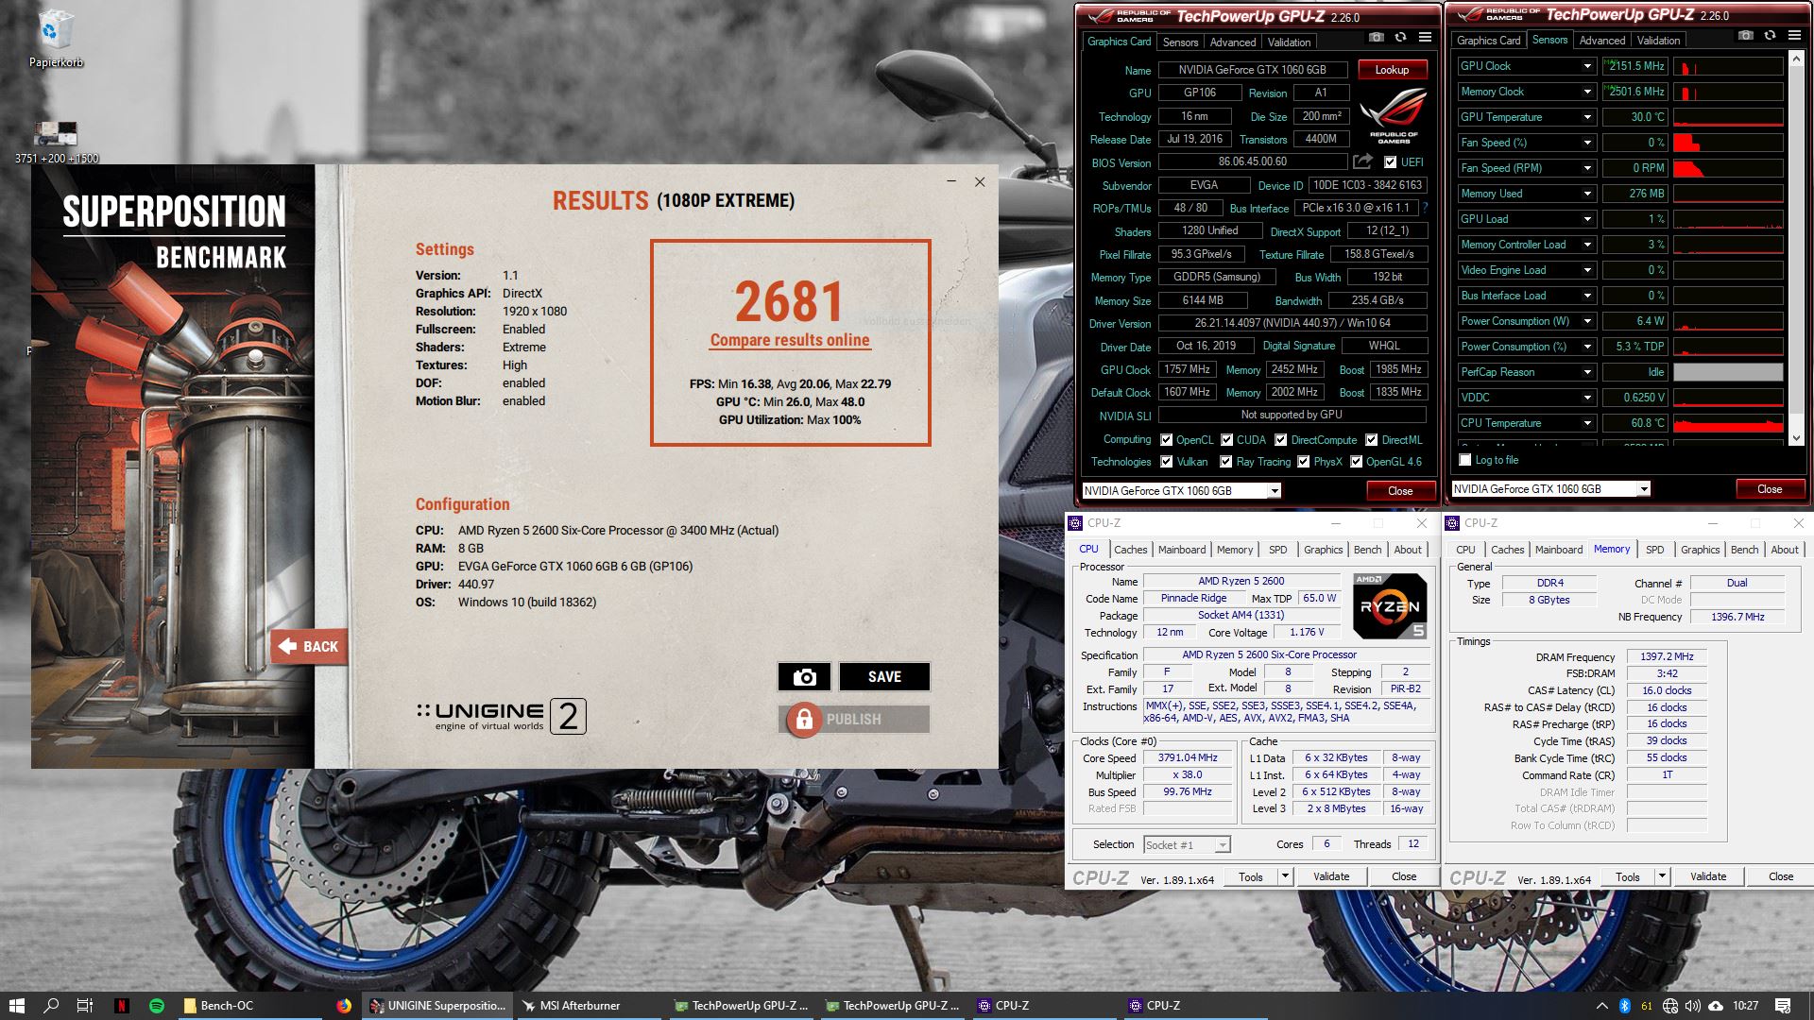The height and width of the screenshot is (1020, 1814).
Task: Open taskbar search magnifier
Action: pyautogui.click(x=51, y=1006)
